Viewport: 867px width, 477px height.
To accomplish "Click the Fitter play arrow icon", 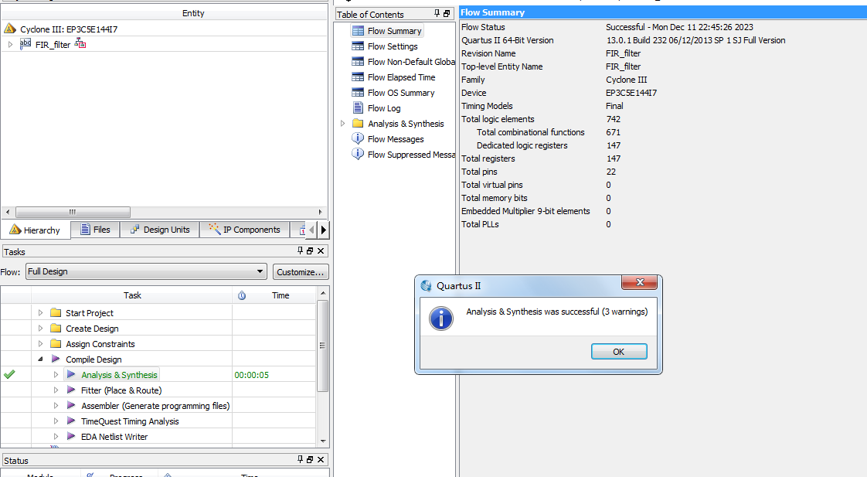I will 71,390.
